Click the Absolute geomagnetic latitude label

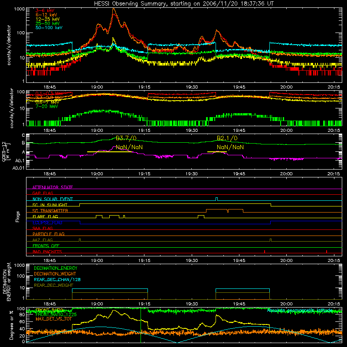(300, 310)
